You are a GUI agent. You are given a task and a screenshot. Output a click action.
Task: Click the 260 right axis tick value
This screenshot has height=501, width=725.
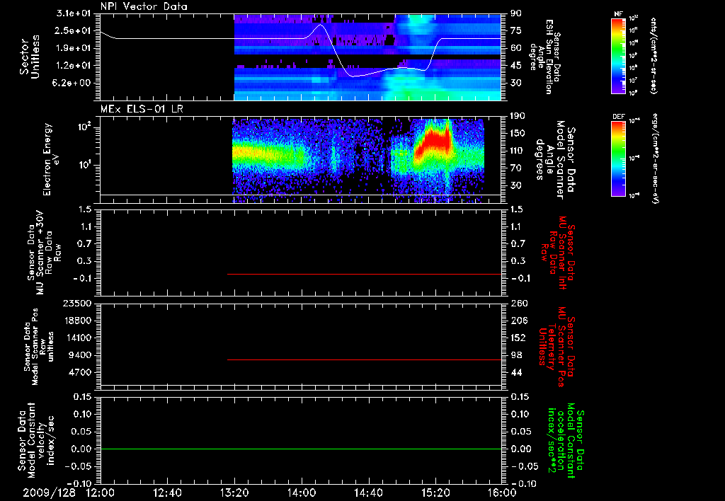click(x=519, y=303)
